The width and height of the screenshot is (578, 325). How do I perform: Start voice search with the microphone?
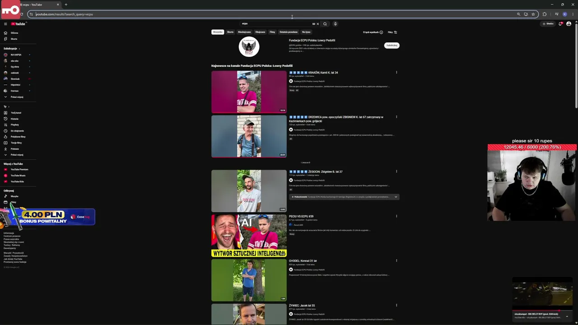click(x=335, y=24)
